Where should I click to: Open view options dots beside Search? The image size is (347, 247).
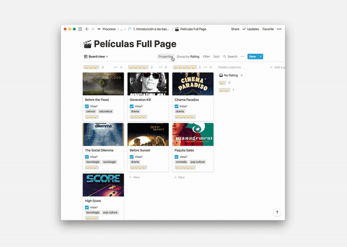tap(242, 57)
